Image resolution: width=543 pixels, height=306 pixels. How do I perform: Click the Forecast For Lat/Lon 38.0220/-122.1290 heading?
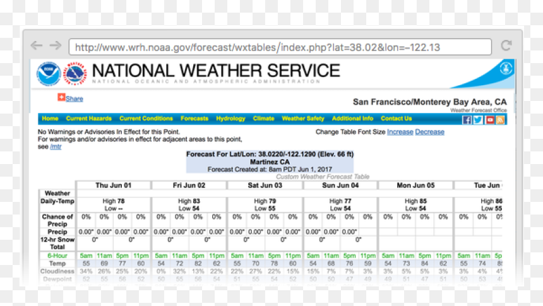(x=270, y=154)
